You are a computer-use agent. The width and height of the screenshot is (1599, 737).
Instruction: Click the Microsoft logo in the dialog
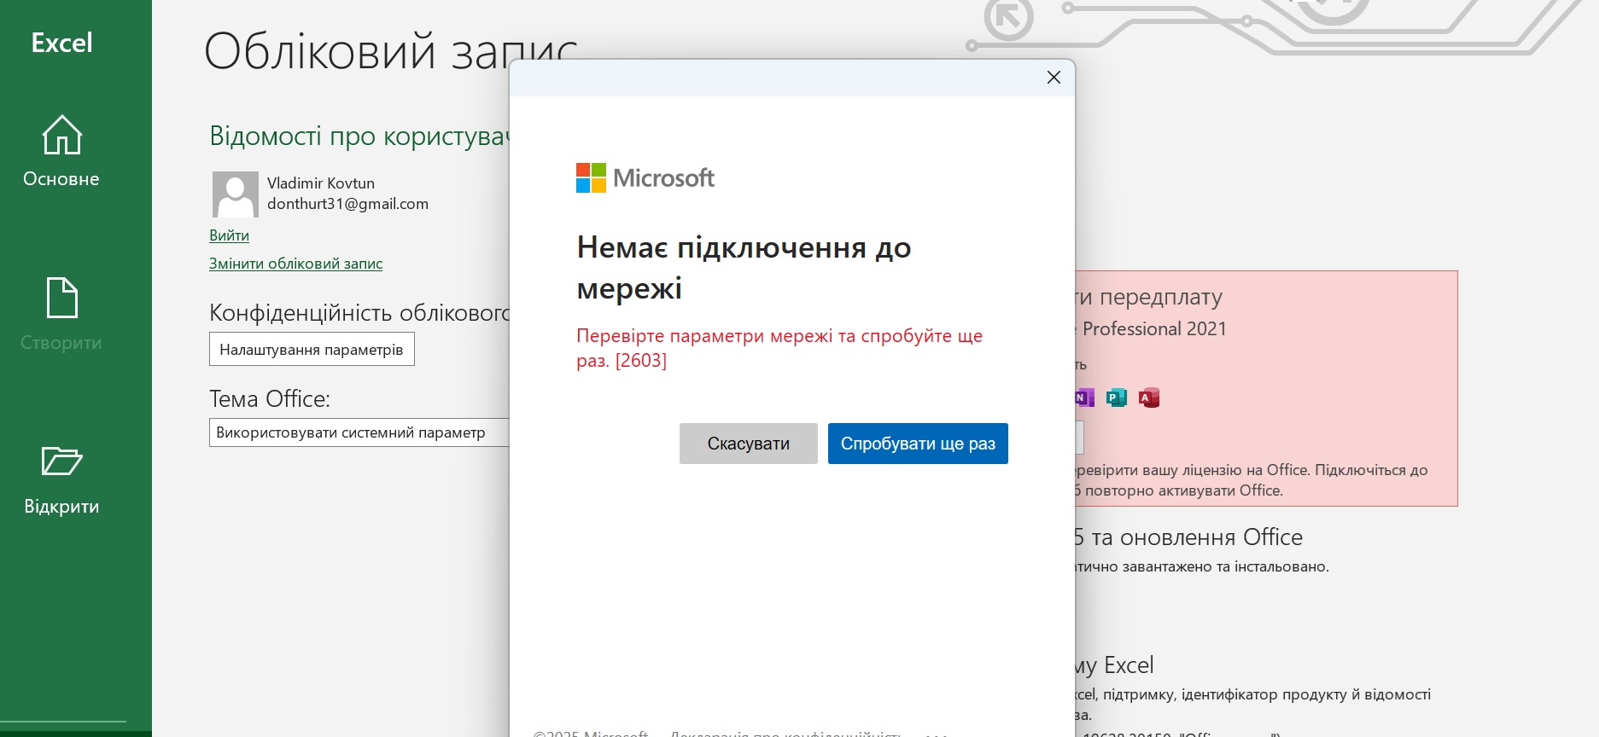click(x=645, y=178)
